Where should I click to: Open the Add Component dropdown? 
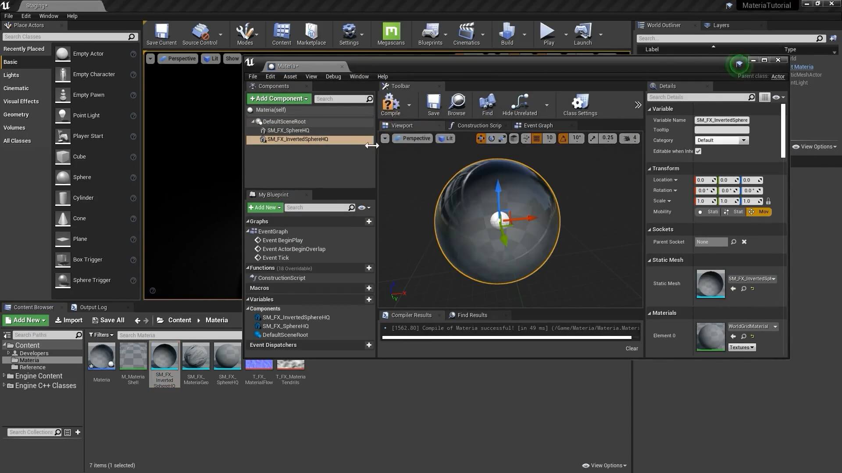(279, 99)
